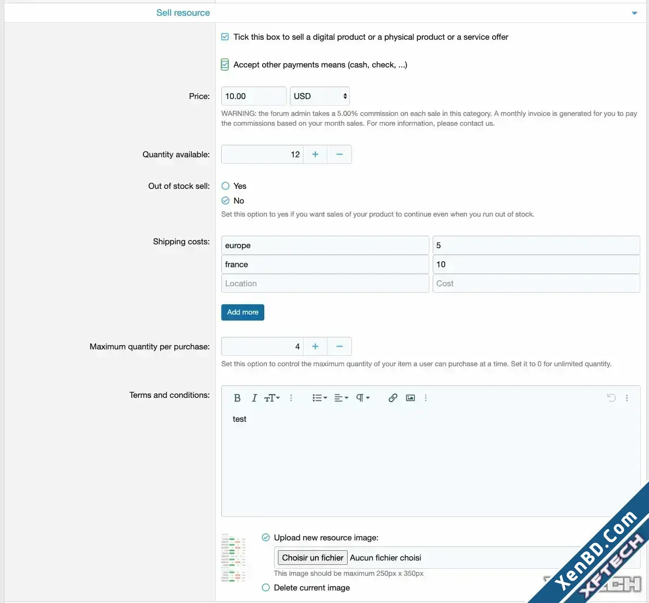Image resolution: width=649 pixels, height=603 pixels.
Task: Click the undo icon in editor
Action: [611, 398]
